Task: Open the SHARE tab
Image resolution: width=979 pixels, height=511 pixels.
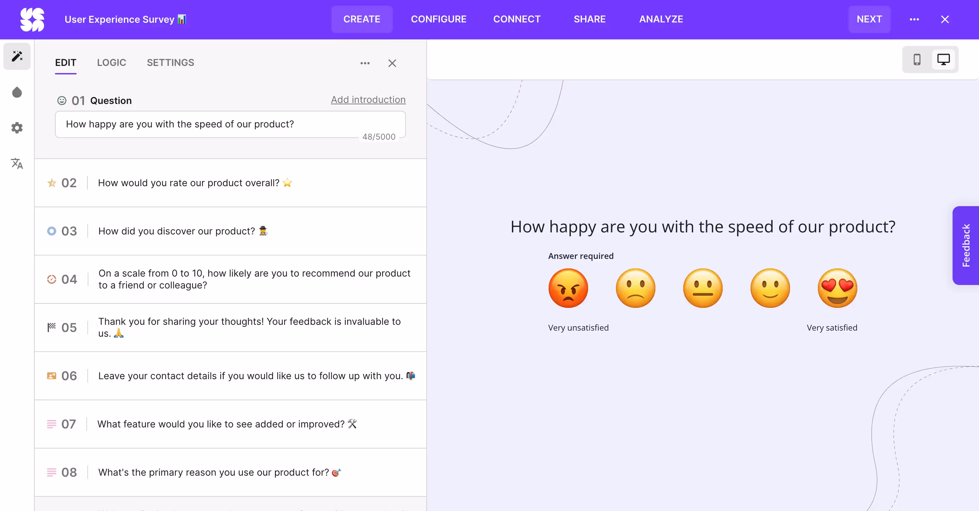Action: pos(589,19)
